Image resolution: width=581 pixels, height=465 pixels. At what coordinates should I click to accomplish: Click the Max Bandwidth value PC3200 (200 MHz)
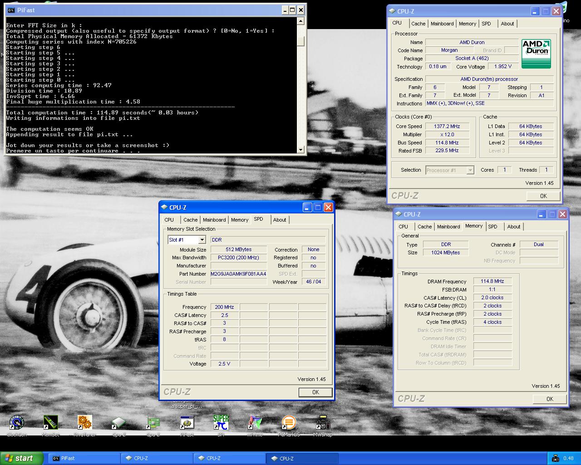(238, 257)
